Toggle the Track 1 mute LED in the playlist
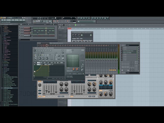Screen dimensions: 164x123 [x=66, y=33]
